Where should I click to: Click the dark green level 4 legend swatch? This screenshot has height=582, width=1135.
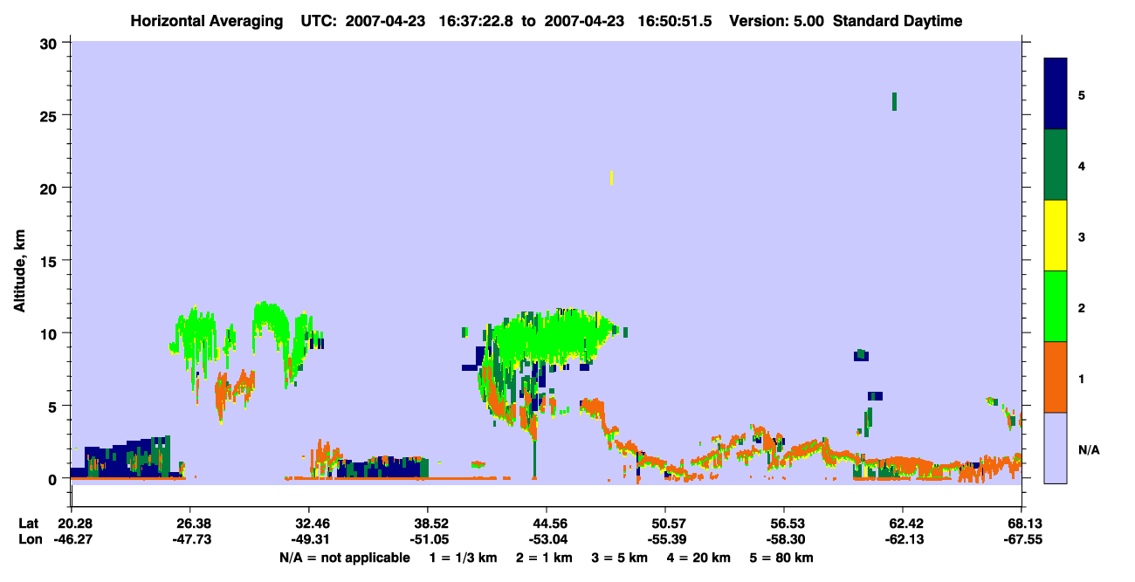[x=1056, y=165]
